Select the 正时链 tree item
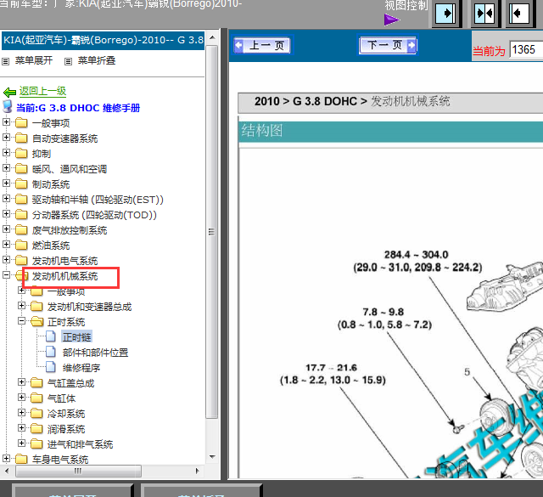 pos(77,337)
